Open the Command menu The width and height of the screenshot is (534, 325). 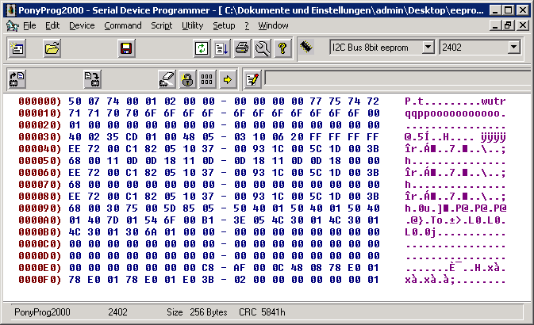(123, 25)
